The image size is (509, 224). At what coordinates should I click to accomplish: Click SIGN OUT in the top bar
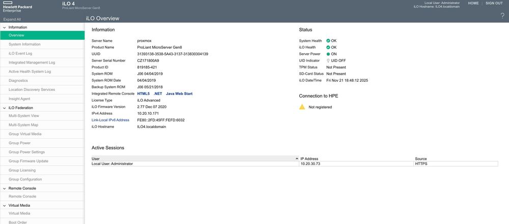[x=494, y=3]
